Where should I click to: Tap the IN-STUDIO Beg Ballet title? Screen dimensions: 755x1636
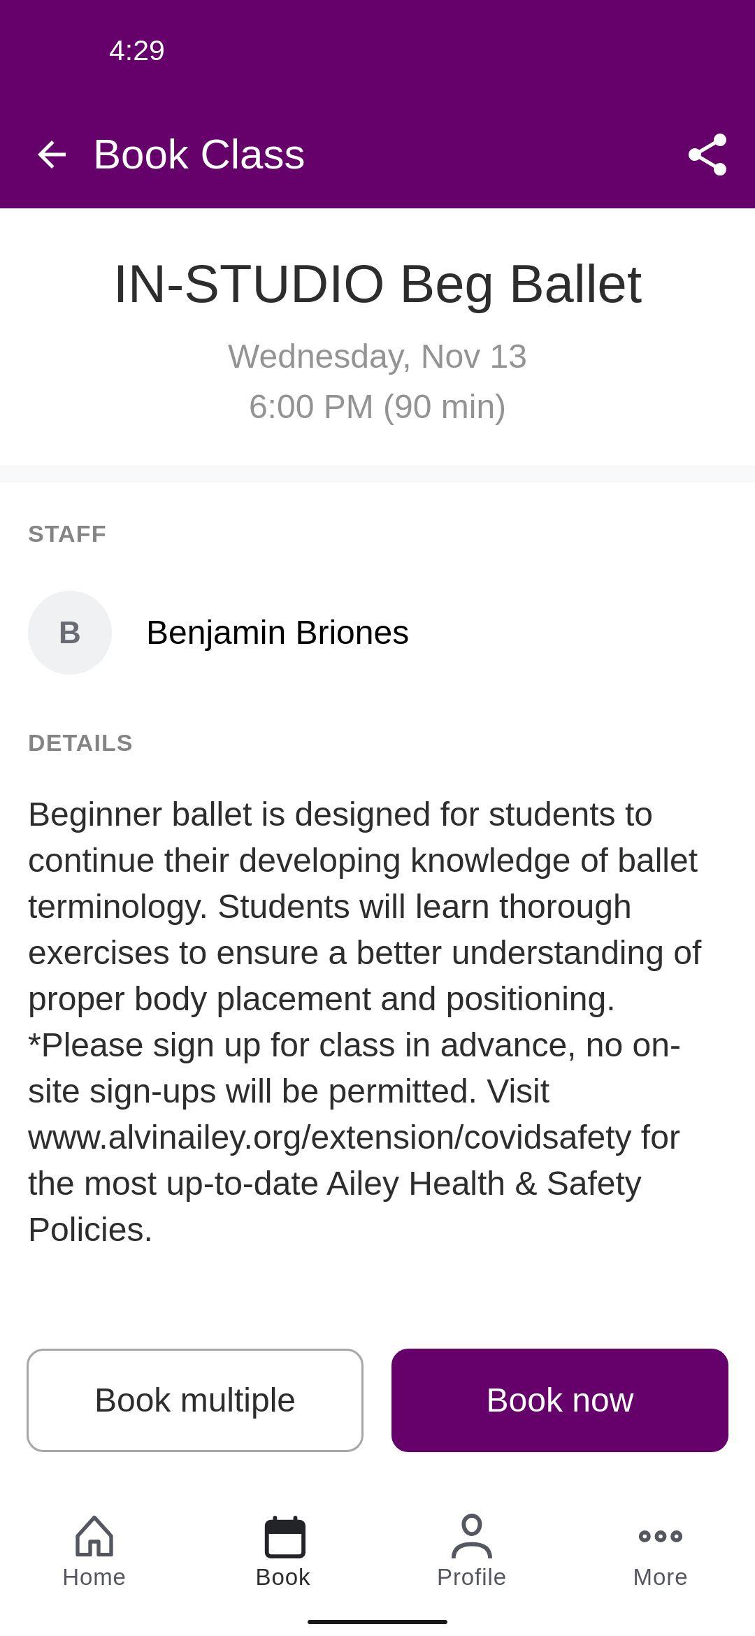tap(377, 284)
